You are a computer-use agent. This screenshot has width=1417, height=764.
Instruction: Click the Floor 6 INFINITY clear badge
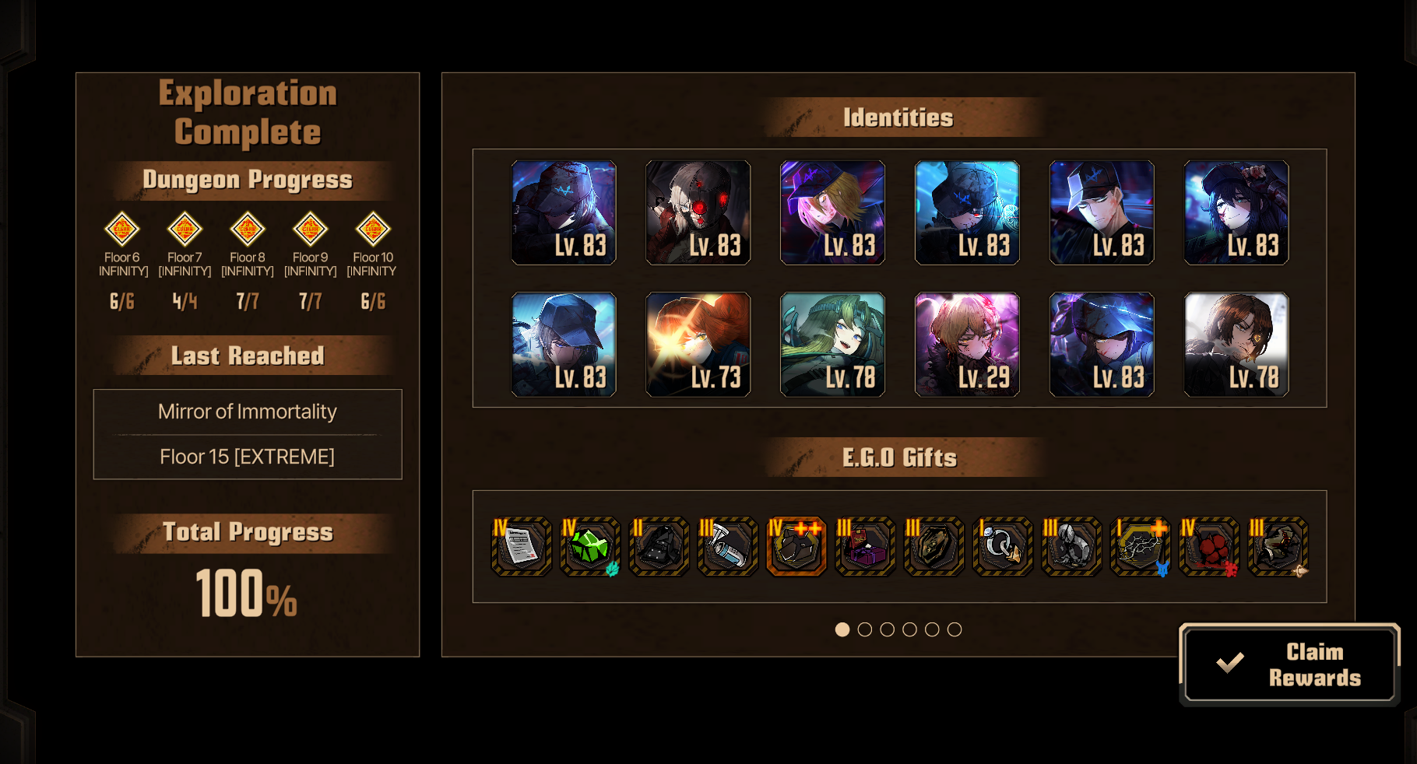tap(122, 229)
